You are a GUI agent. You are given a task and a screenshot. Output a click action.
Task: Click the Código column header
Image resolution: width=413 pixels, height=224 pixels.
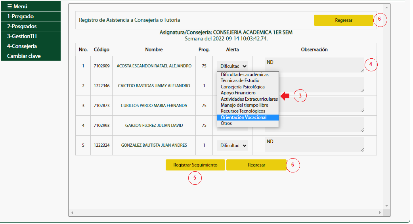[x=102, y=50]
